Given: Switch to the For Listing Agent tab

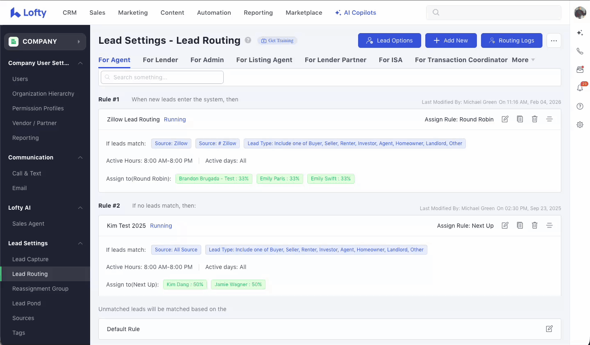Looking at the screenshot, I should click(x=264, y=60).
